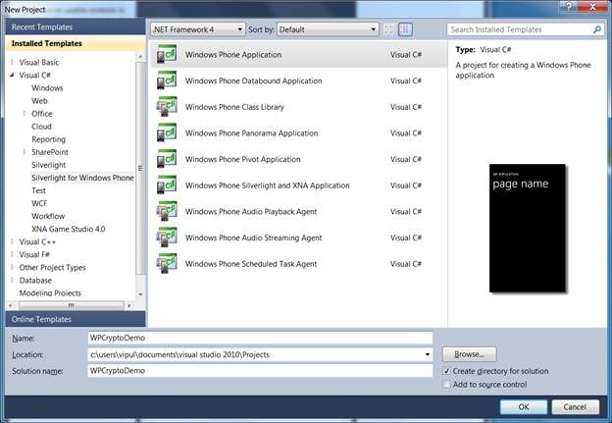Click tree scrollbar up arrow
This screenshot has height=423, width=612.
(140, 57)
